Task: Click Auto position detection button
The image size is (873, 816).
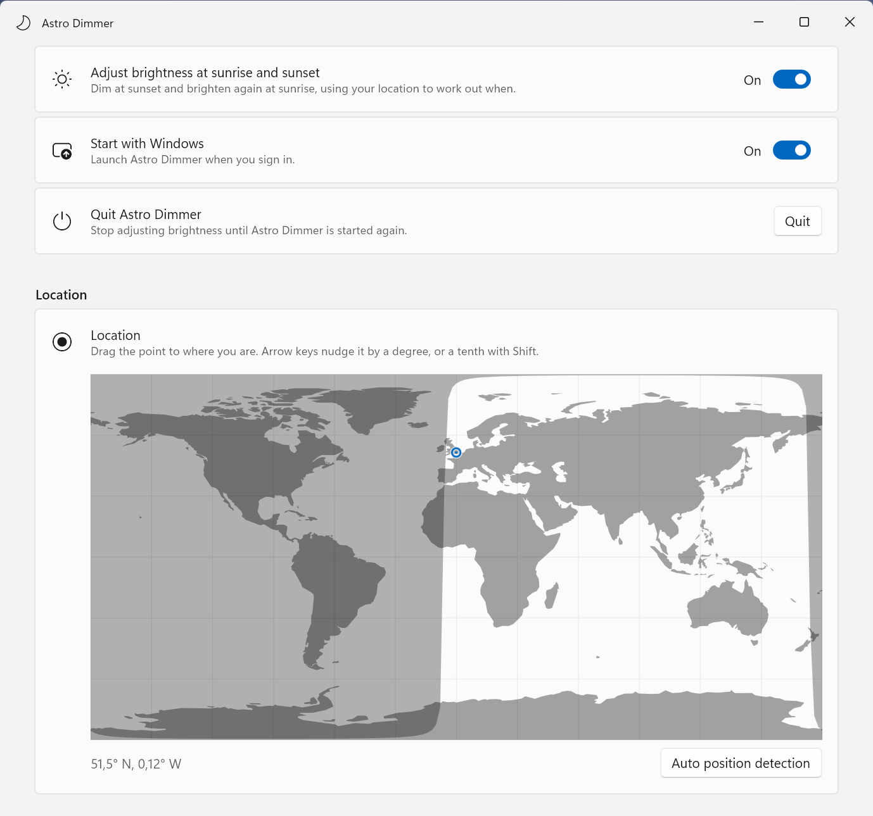Action: [x=741, y=763]
